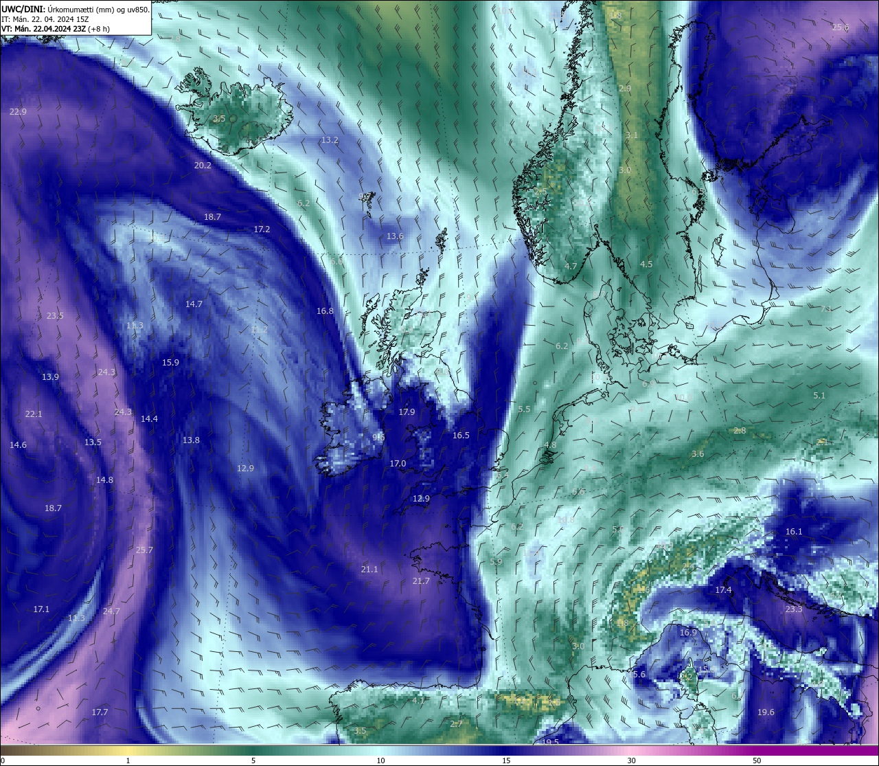Click the 5.9 value over western France

tap(496, 561)
